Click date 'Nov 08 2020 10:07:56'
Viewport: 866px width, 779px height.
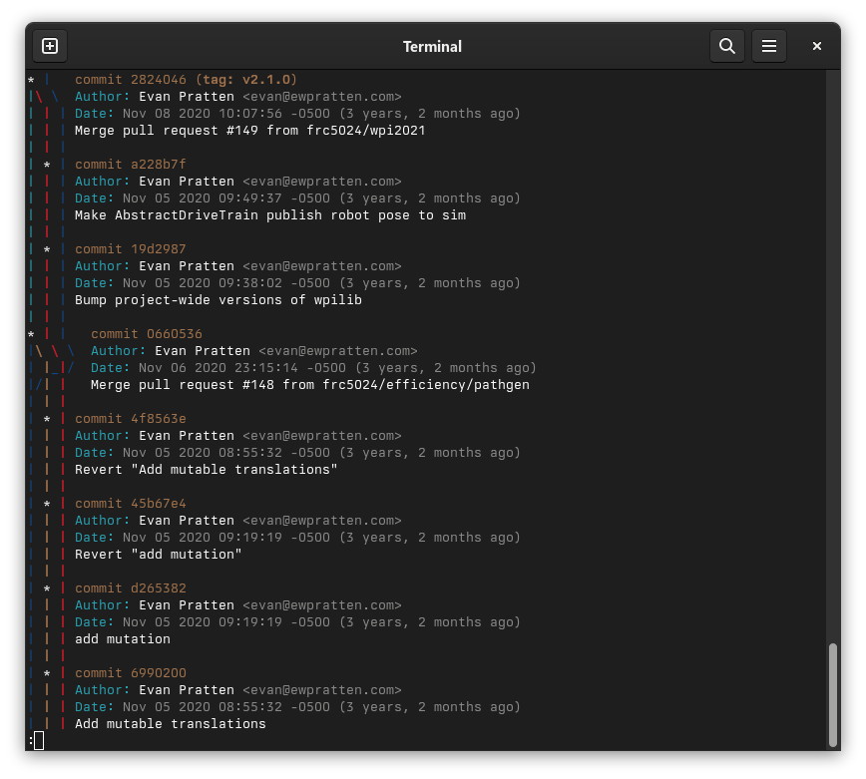[x=203, y=114]
